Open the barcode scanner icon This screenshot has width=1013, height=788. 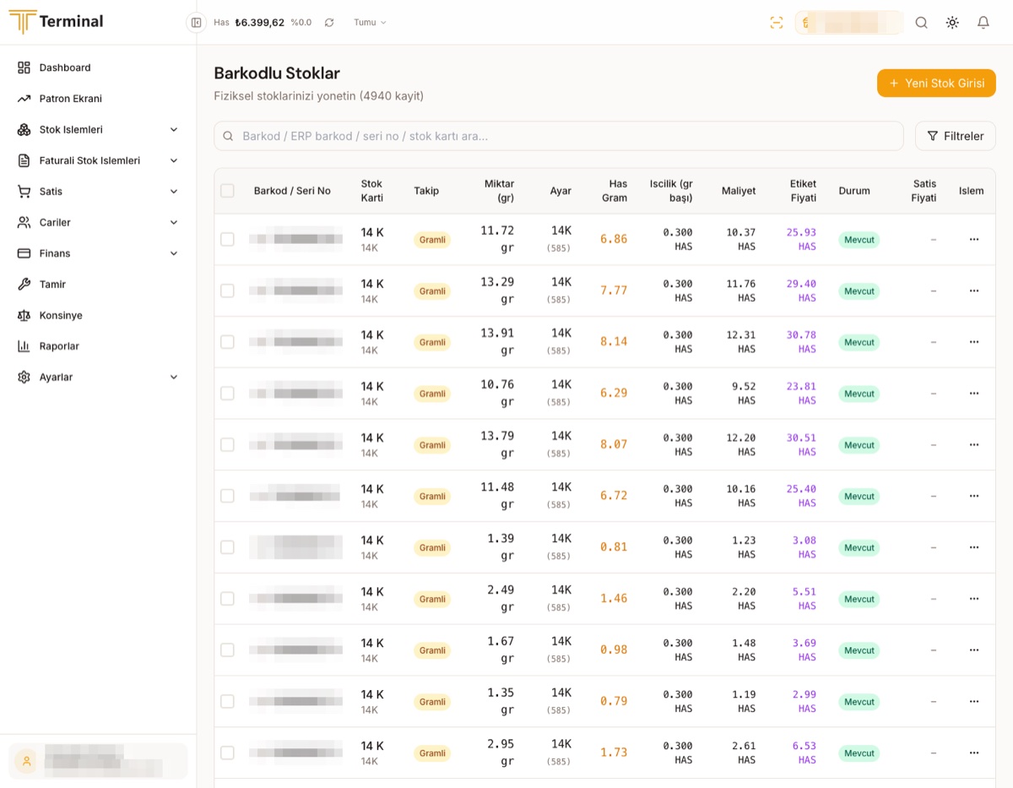(x=777, y=23)
